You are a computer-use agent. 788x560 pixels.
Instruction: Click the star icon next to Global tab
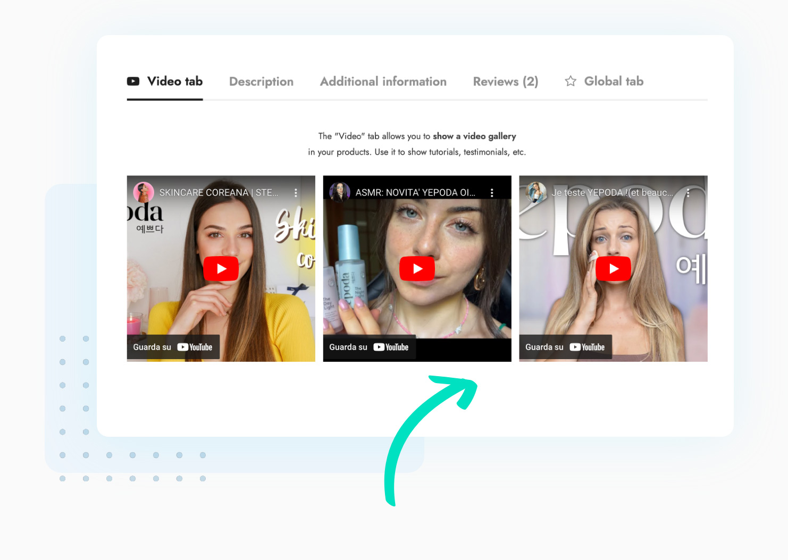(x=571, y=81)
